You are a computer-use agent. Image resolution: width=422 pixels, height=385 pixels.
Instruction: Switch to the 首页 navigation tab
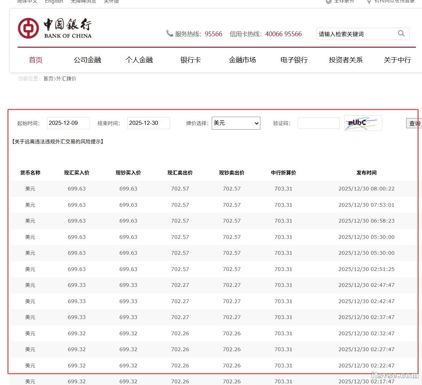pyautogui.click(x=36, y=60)
